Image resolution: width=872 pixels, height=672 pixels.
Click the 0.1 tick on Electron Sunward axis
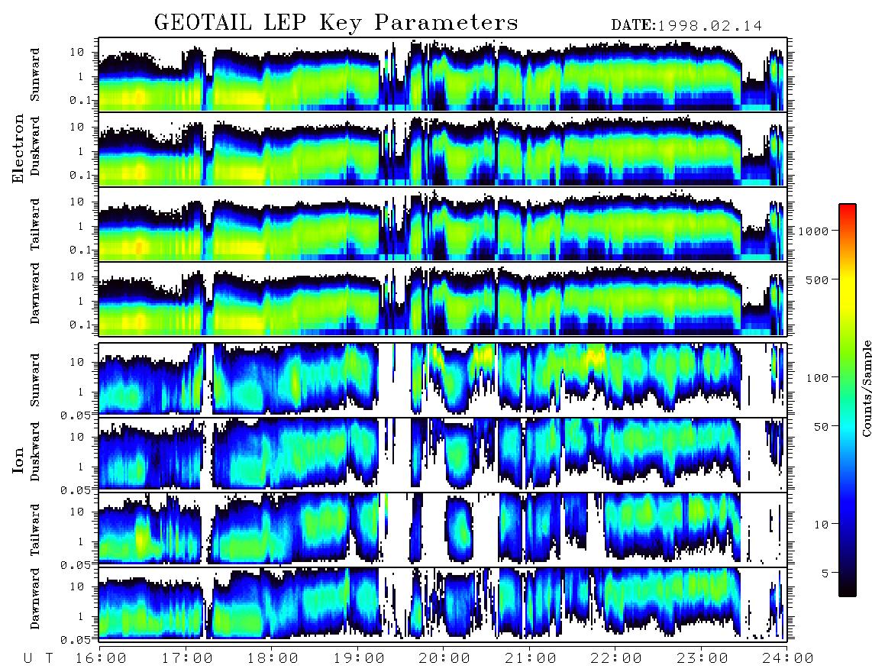82,100
